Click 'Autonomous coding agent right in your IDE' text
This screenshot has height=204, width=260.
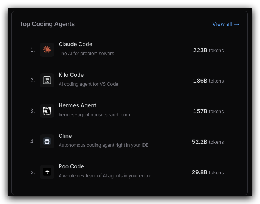click(103, 145)
